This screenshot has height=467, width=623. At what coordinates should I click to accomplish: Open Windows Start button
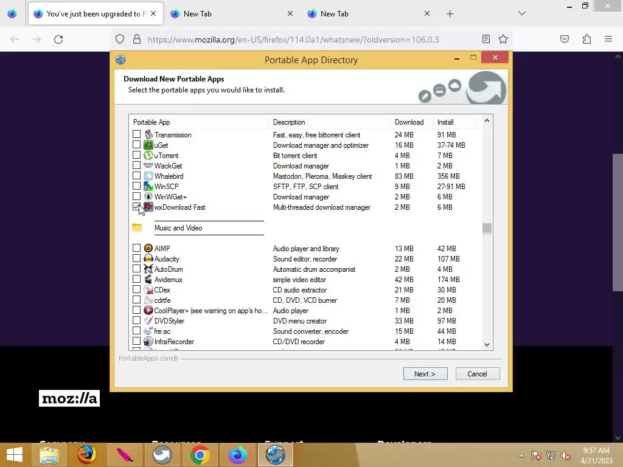pos(15,455)
